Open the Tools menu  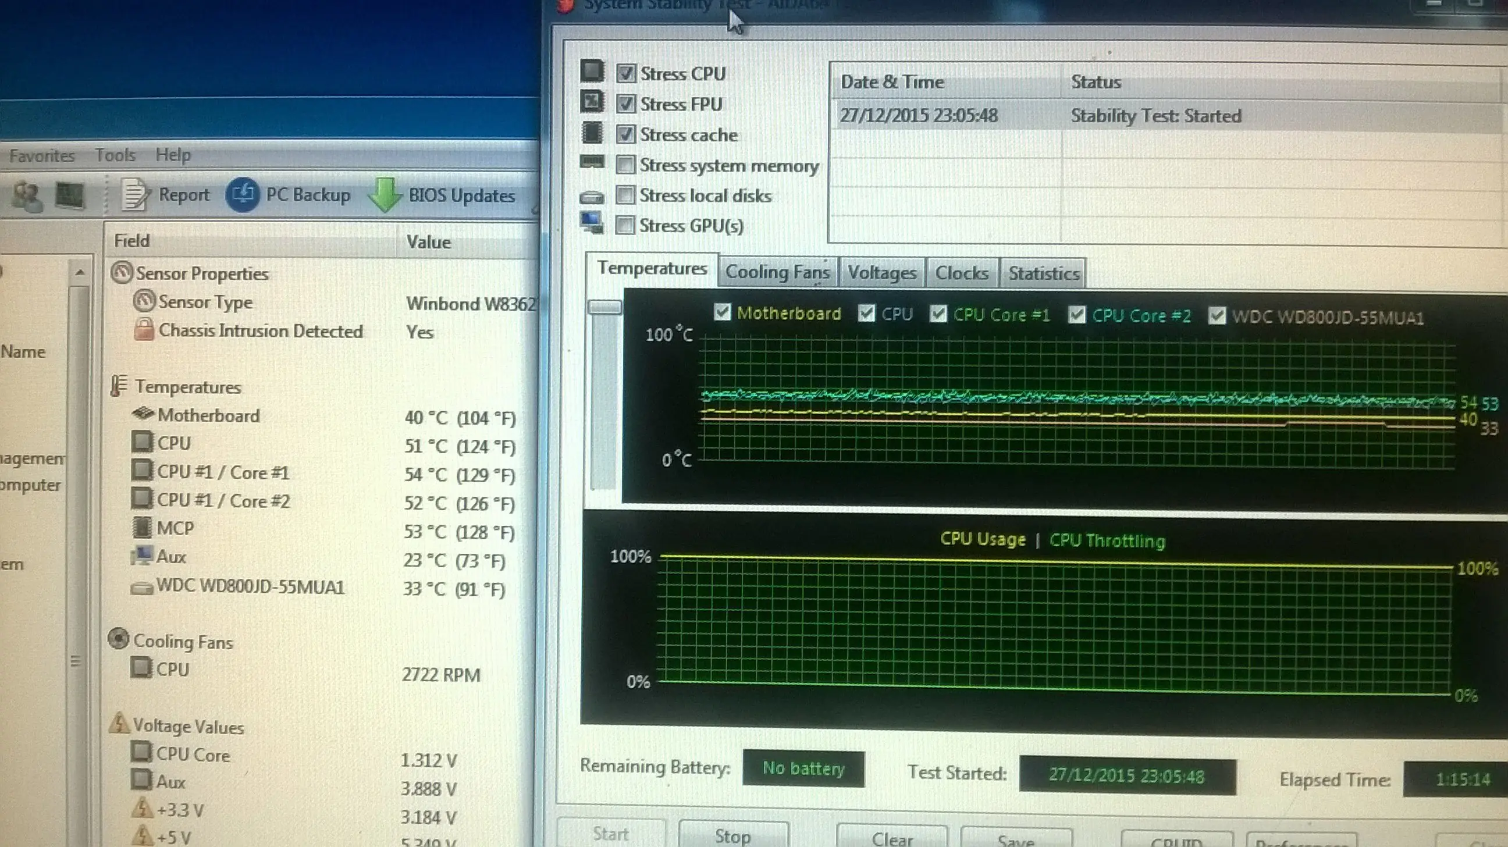(x=115, y=155)
